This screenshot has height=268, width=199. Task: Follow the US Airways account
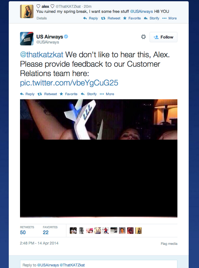pos(163,37)
